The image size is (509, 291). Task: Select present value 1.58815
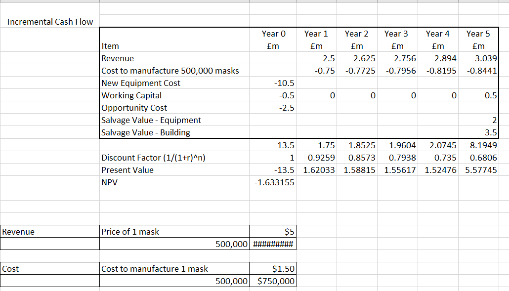tap(357, 169)
